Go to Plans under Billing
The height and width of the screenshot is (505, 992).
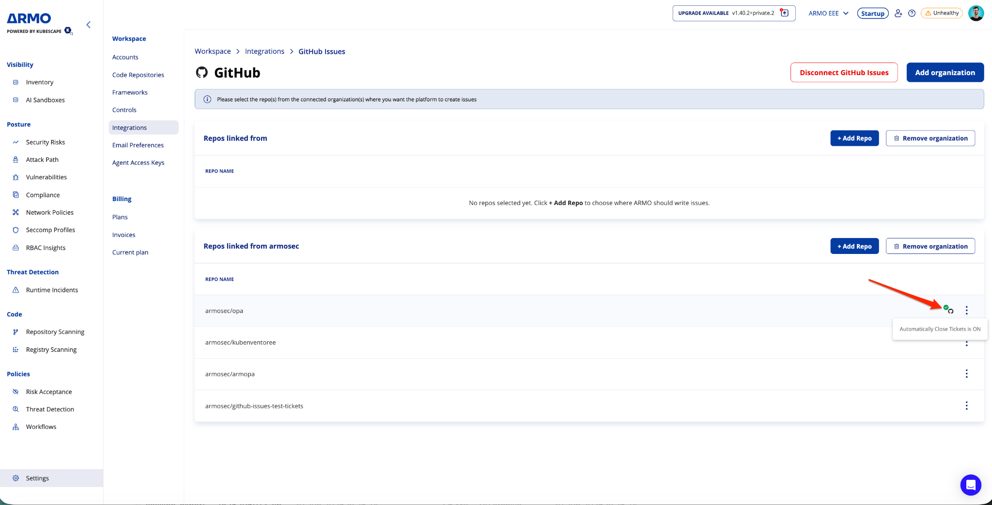[x=120, y=217]
